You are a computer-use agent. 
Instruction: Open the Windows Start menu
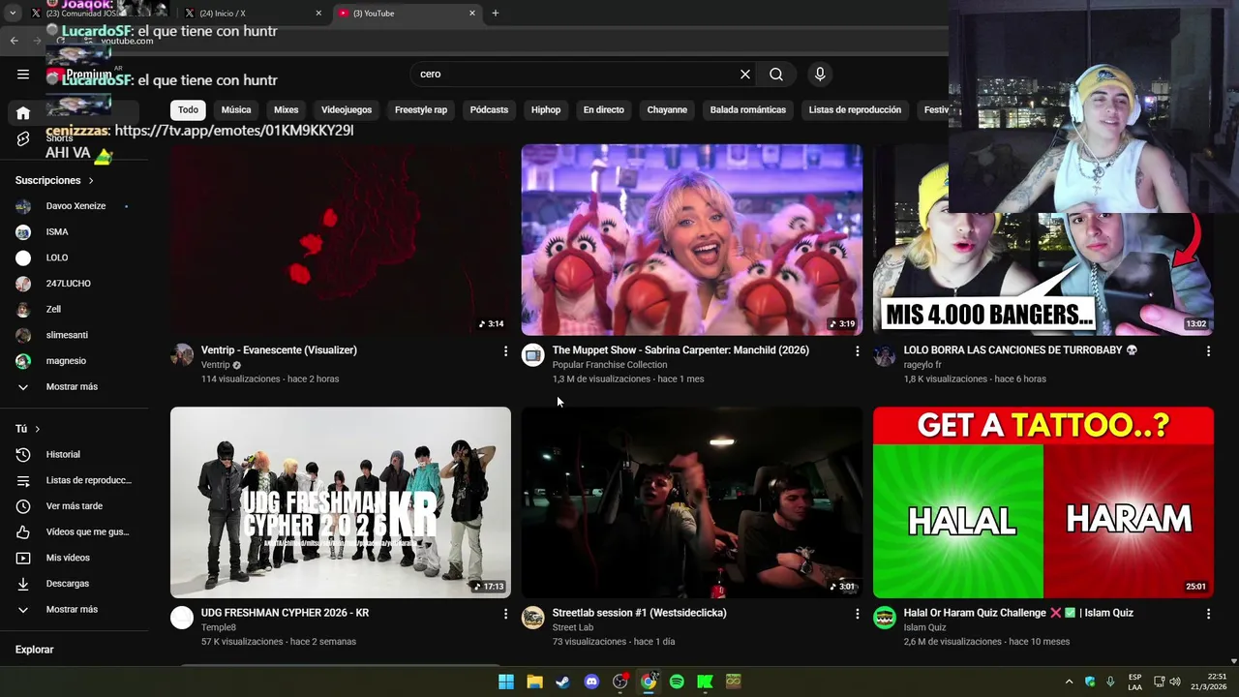(505, 682)
